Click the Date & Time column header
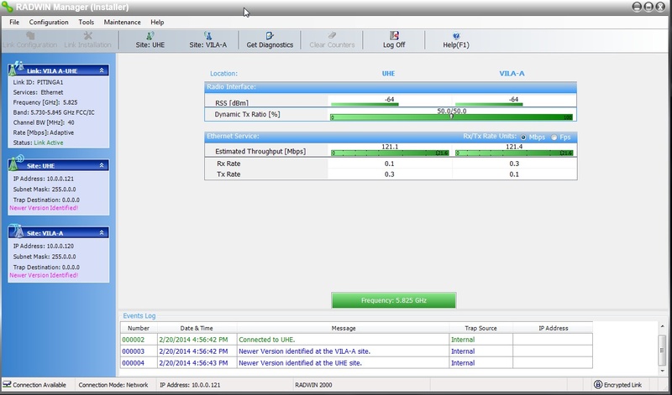Screen dimensions: 672x395 (x=197, y=328)
